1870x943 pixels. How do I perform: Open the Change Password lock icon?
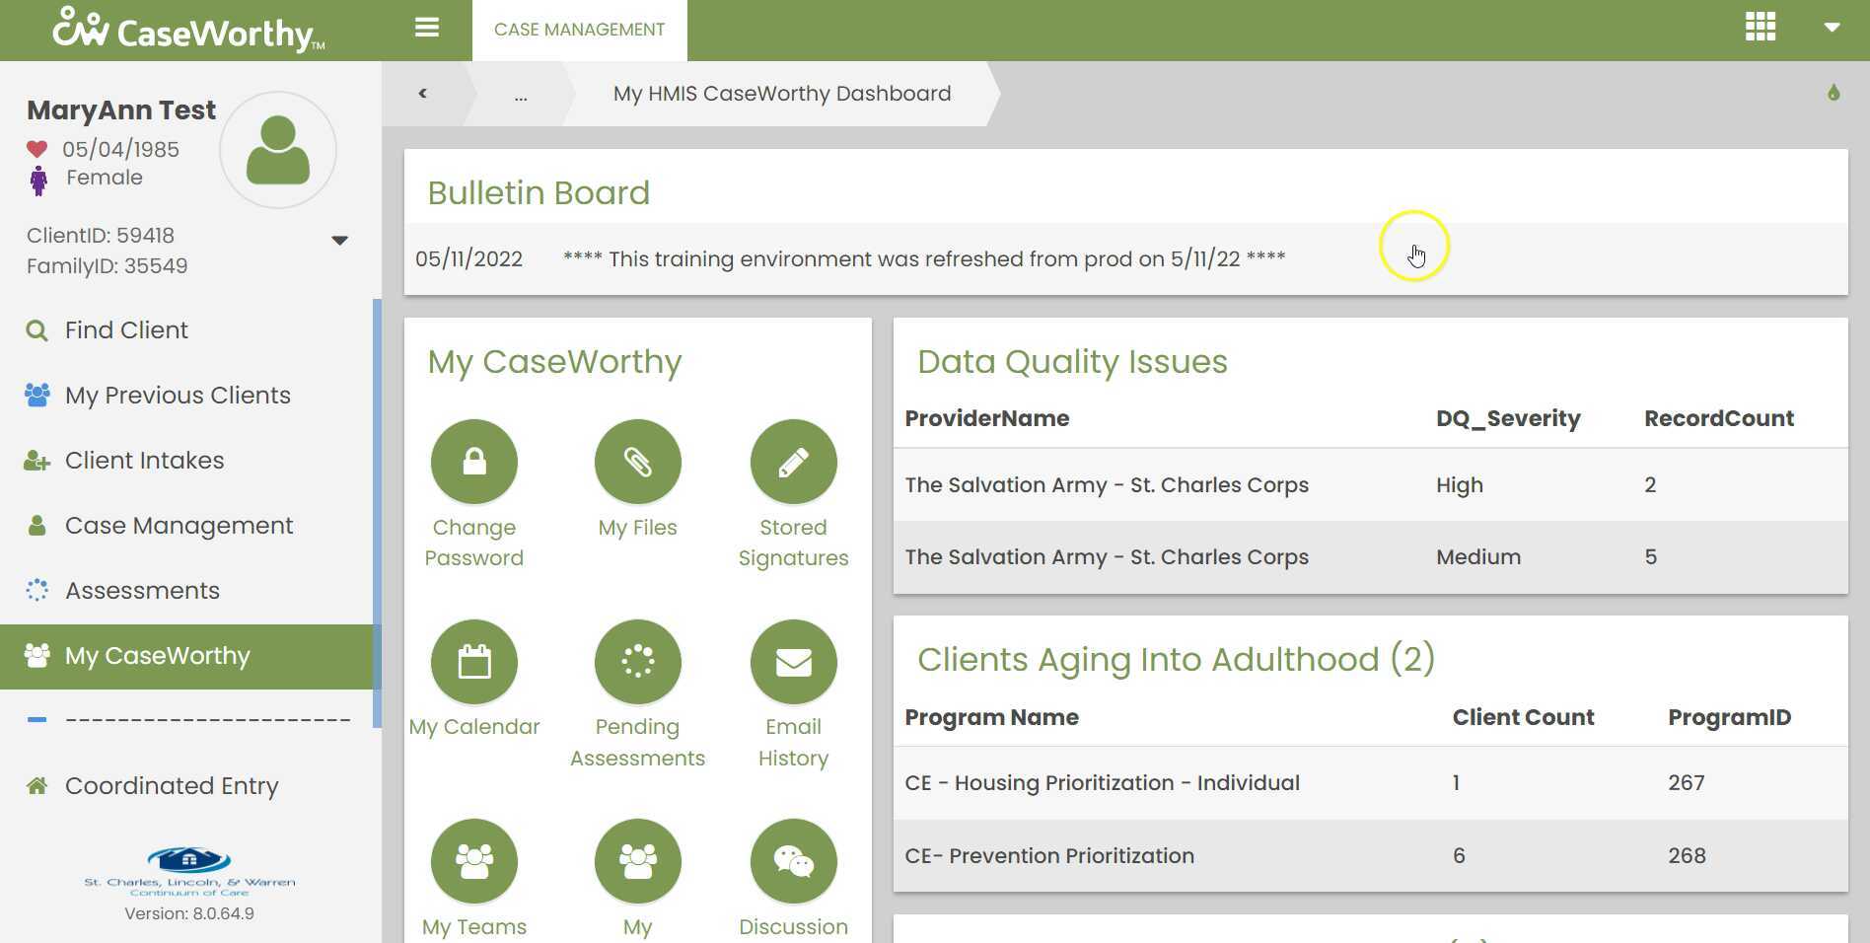tap(474, 462)
